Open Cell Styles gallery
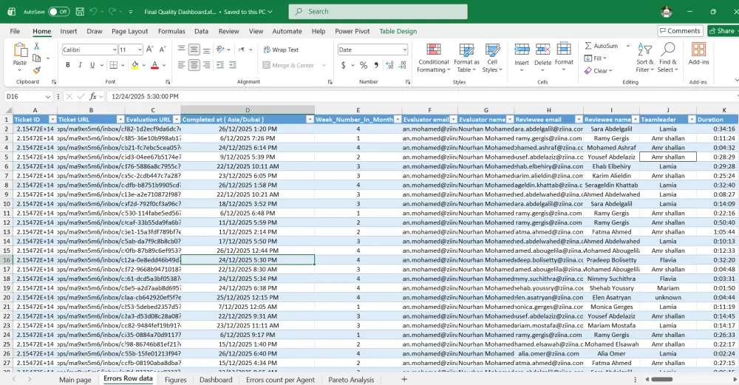The height and width of the screenshot is (385, 739). tap(492, 58)
